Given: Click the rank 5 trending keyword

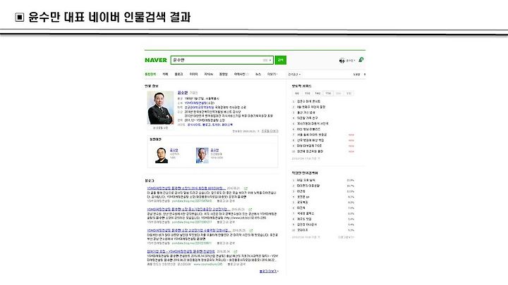Looking at the screenshot, I should tap(313, 123).
